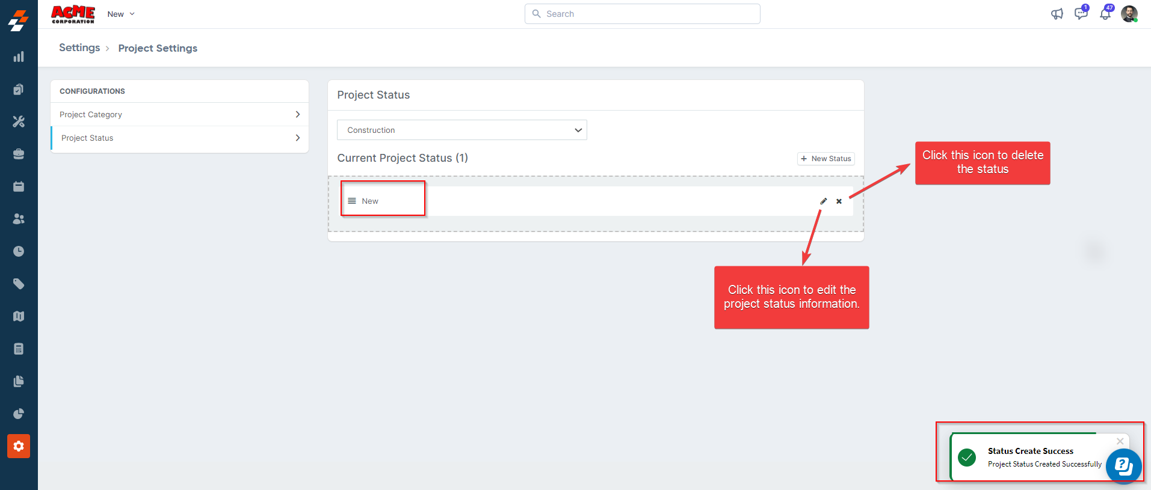Image resolution: width=1151 pixels, height=490 pixels.
Task: Click the 'New' status name text
Action: 370,201
